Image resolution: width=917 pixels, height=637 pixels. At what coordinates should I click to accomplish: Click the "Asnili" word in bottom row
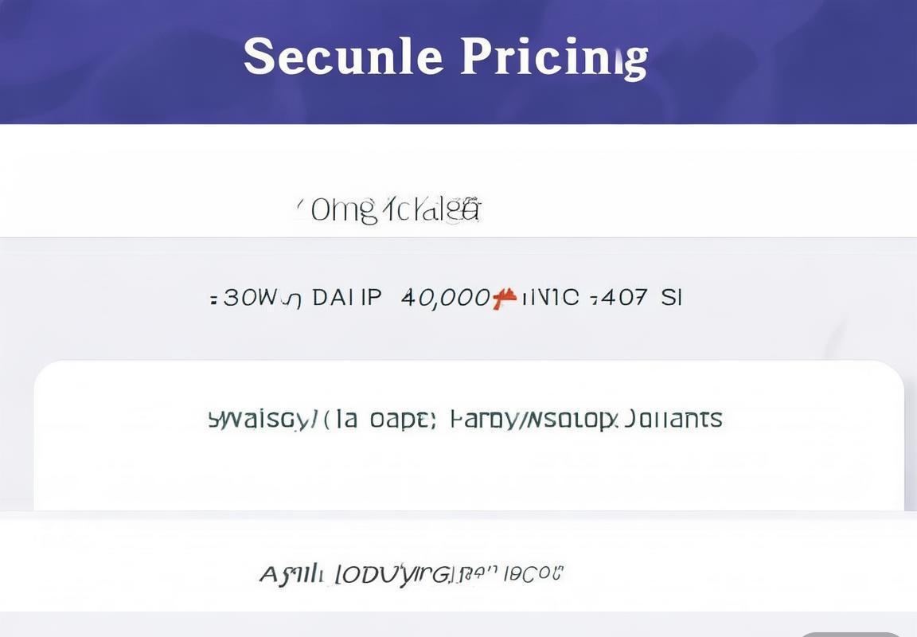coord(292,573)
